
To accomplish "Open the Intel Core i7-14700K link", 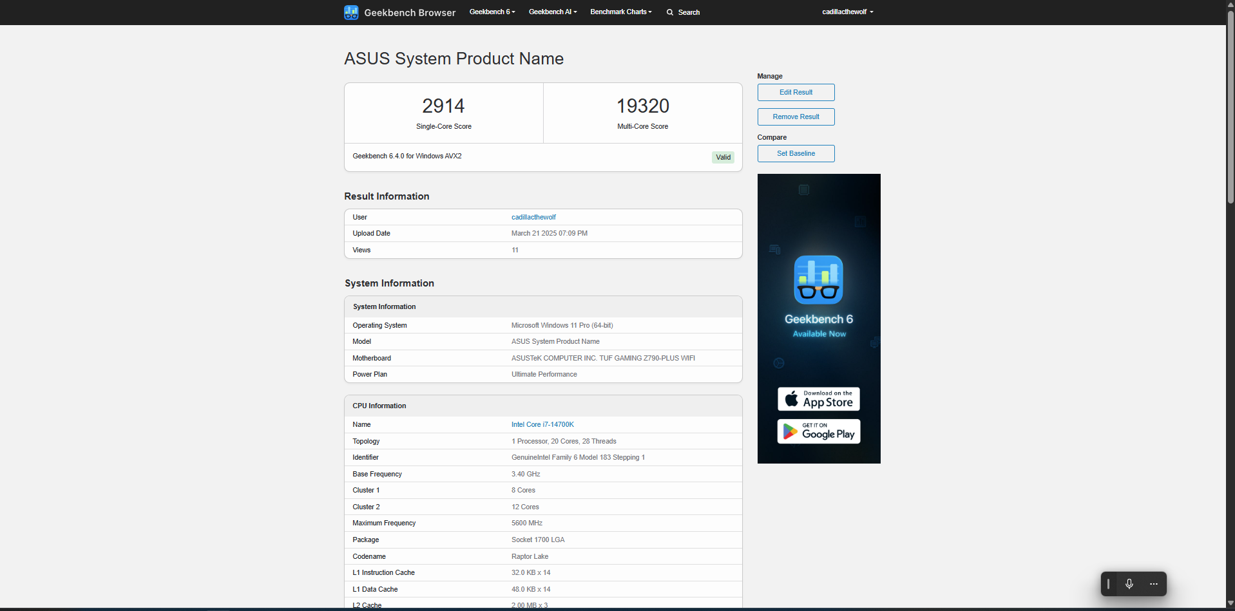I will click(542, 424).
